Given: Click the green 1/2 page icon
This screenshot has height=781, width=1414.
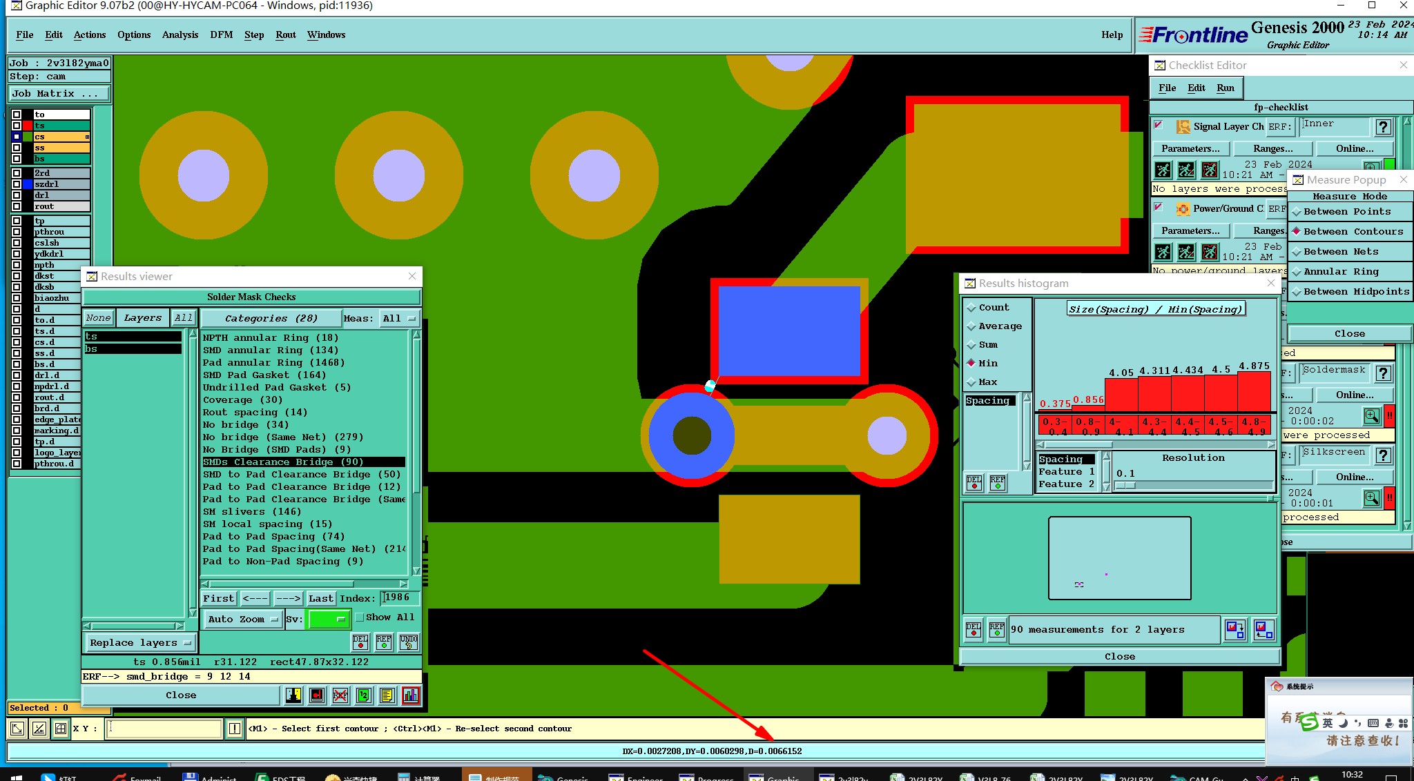Looking at the screenshot, I should click(364, 695).
